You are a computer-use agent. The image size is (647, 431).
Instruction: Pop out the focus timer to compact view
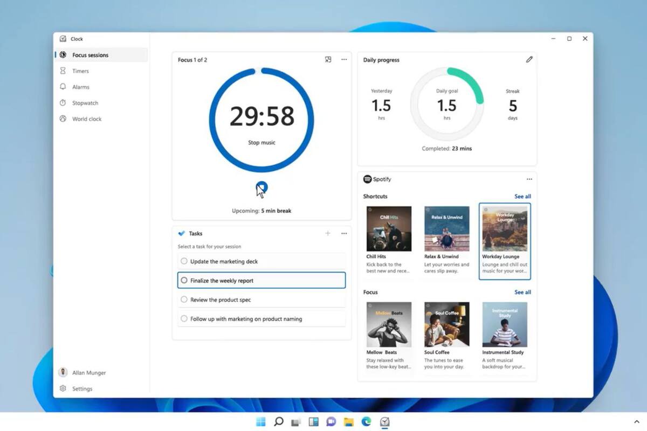[328, 60]
